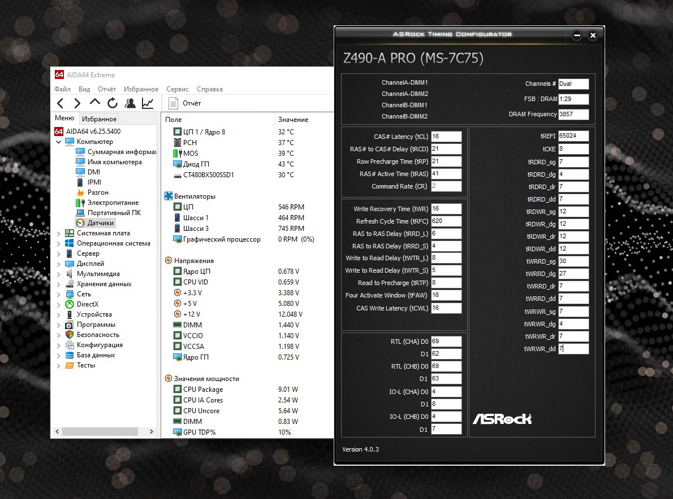
Task: Select the Операционная система Windows icon
Action: (x=70, y=243)
